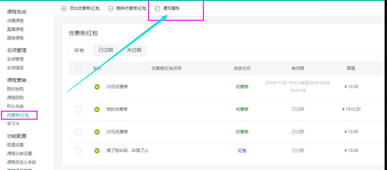Open 名师提现 in the sidebar
Image resolution: width=387 pixels, height=170 pixels.
coord(15,68)
